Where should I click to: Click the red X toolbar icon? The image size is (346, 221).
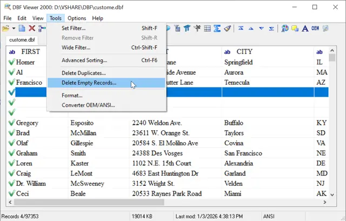click(32, 28)
